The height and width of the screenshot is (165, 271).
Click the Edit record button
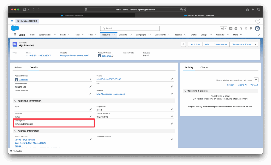207,44
